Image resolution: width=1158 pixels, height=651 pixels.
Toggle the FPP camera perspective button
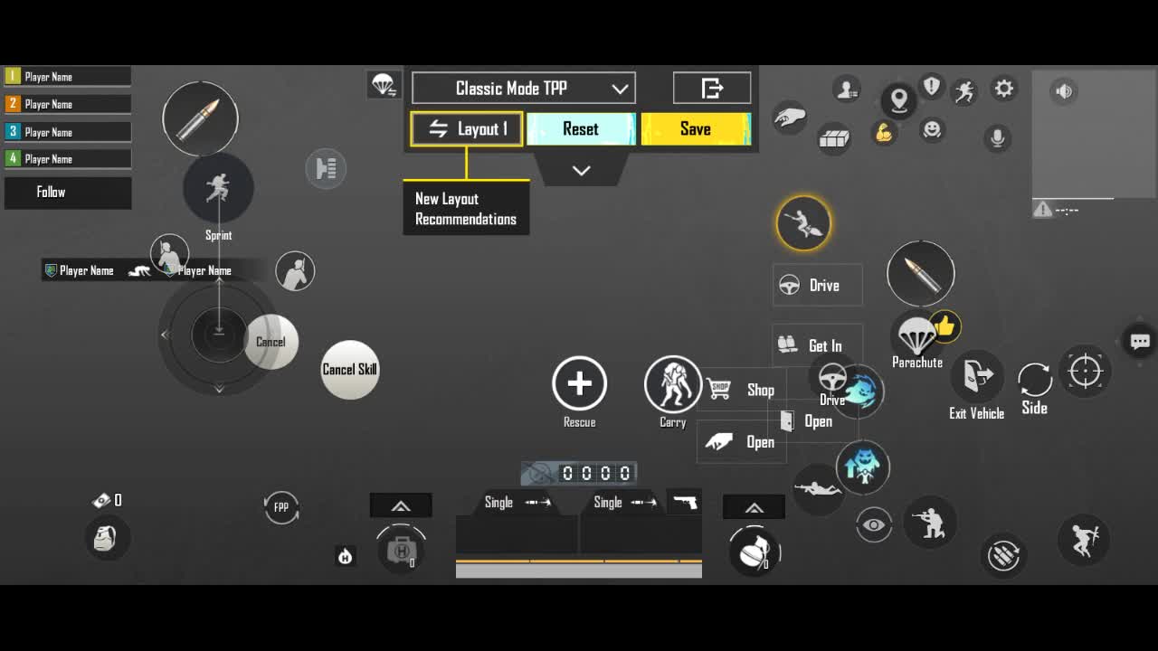[281, 507]
